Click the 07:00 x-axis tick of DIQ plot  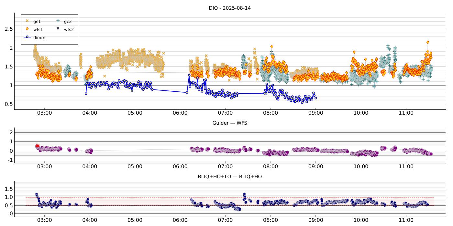click(225, 113)
